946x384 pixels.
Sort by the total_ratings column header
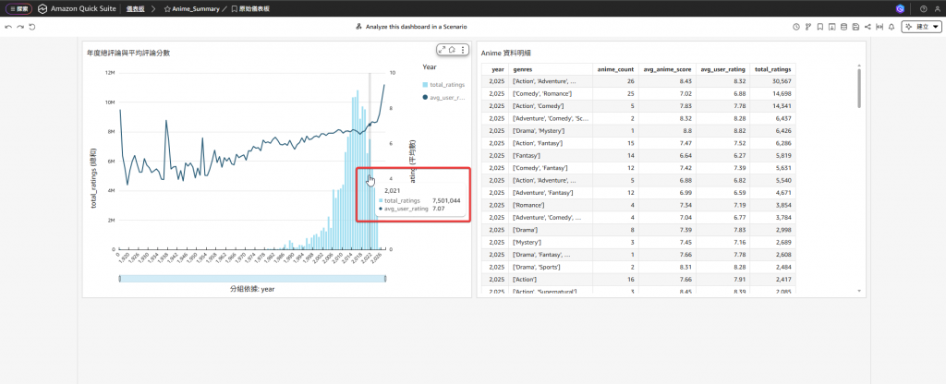tap(773, 69)
